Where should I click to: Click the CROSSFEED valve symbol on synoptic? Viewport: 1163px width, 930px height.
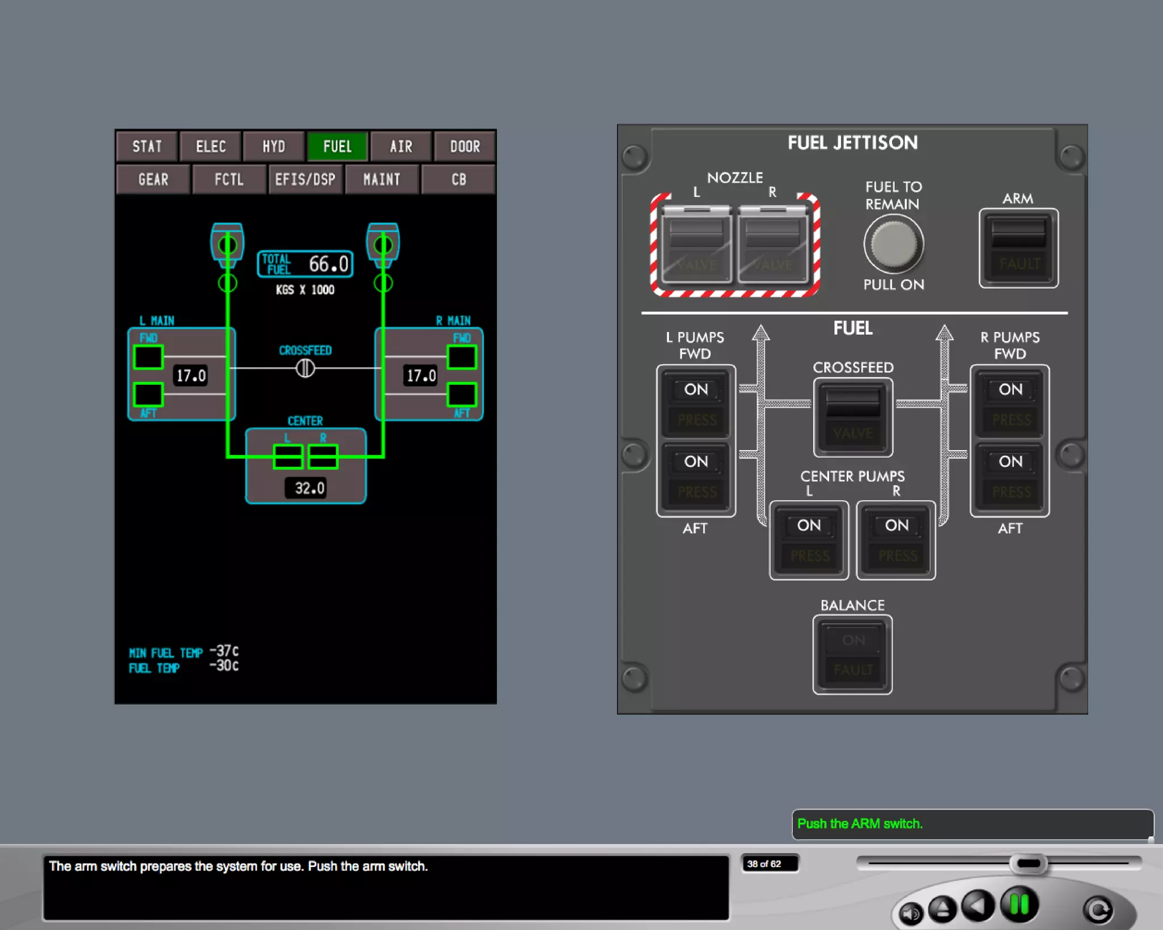(306, 368)
